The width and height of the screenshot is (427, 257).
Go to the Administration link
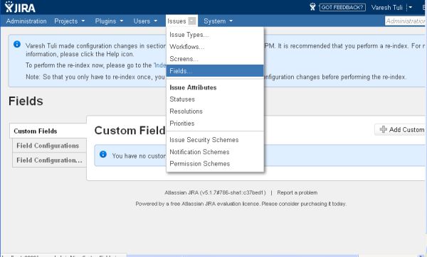point(26,21)
